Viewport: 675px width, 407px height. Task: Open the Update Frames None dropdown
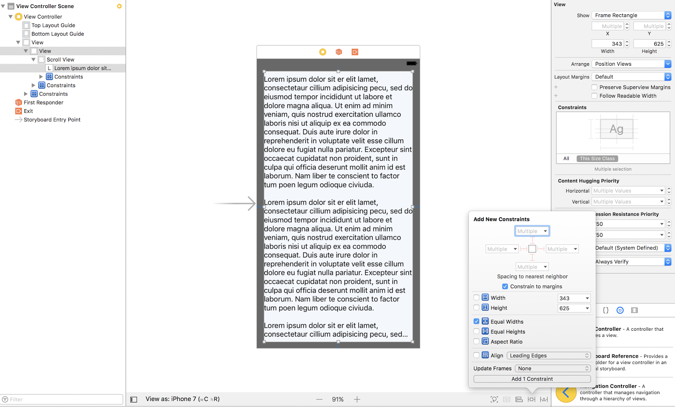pyautogui.click(x=553, y=368)
